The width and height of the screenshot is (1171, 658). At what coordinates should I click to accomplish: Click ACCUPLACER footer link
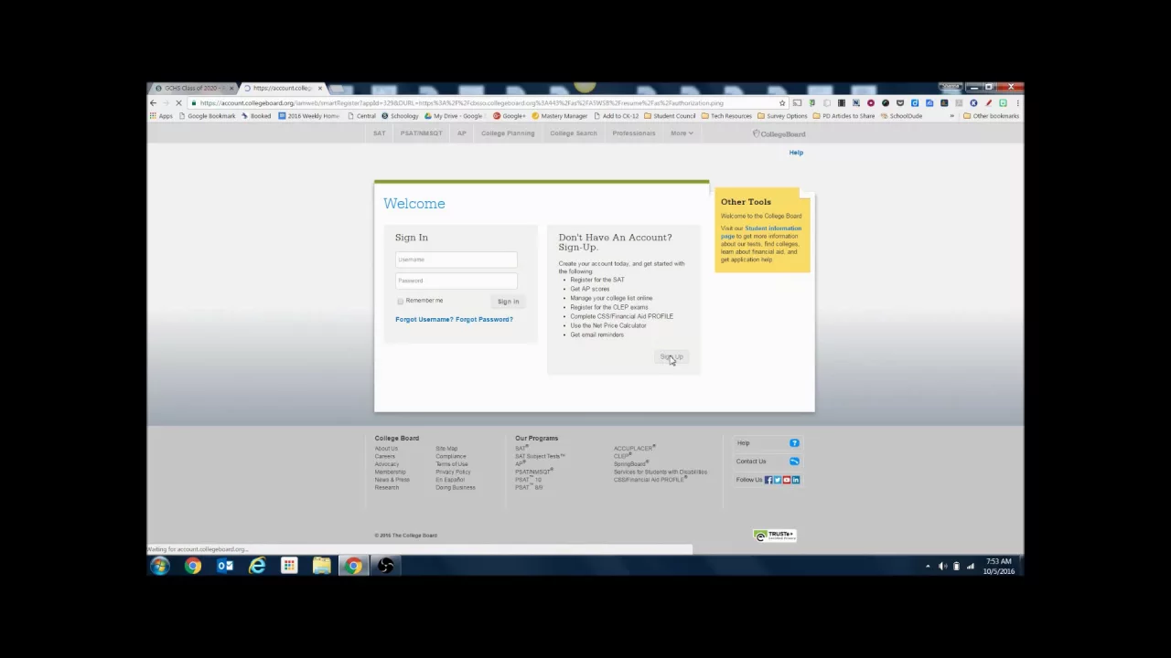[633, 449]
